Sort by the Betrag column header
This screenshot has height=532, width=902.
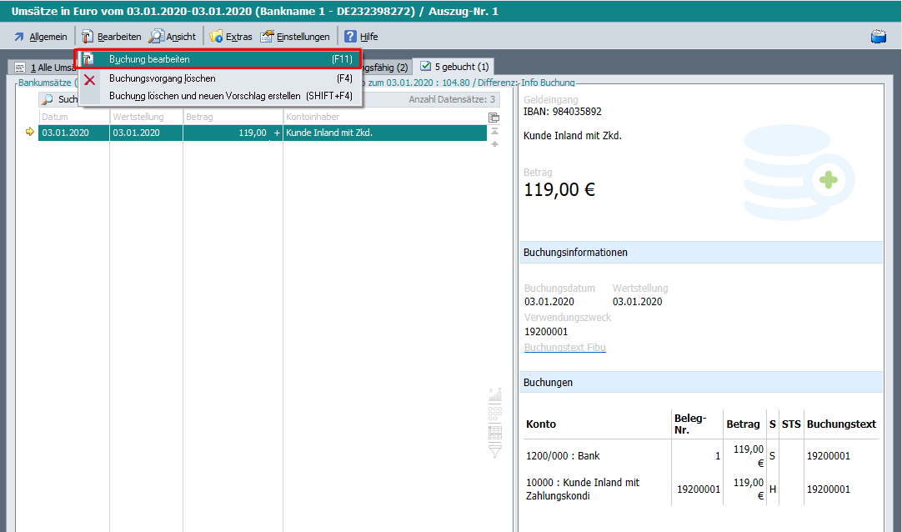pos(232,118)
